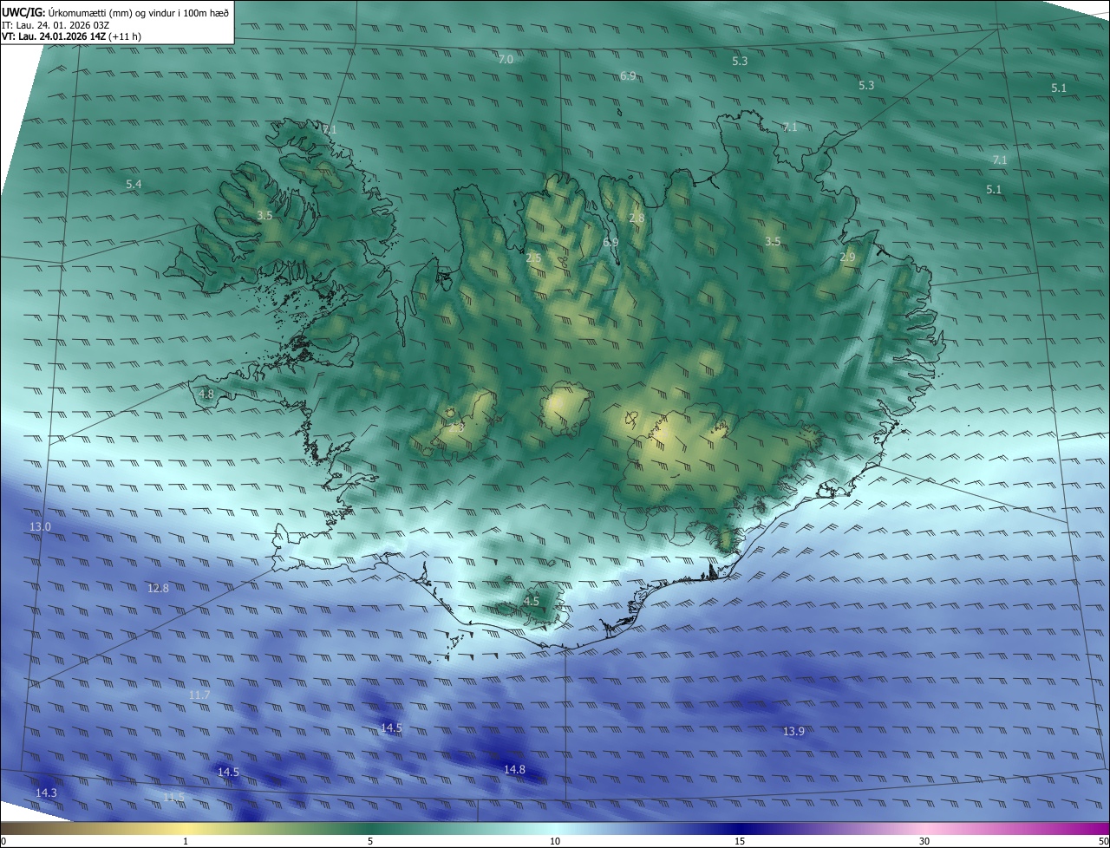Click the 7.0 value label on the map
Image resolution: width=1110 pixels, height=848 pixels.
[x=506, y=59]
